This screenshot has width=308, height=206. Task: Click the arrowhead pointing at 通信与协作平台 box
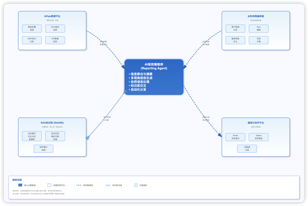(220, 135)
